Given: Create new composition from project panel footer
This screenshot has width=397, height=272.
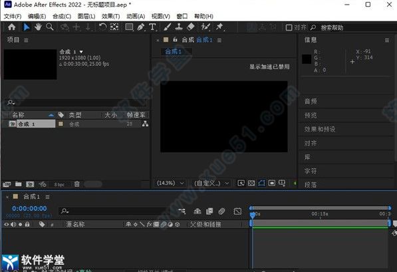Looking at the screenshot, I should point(30,184).
